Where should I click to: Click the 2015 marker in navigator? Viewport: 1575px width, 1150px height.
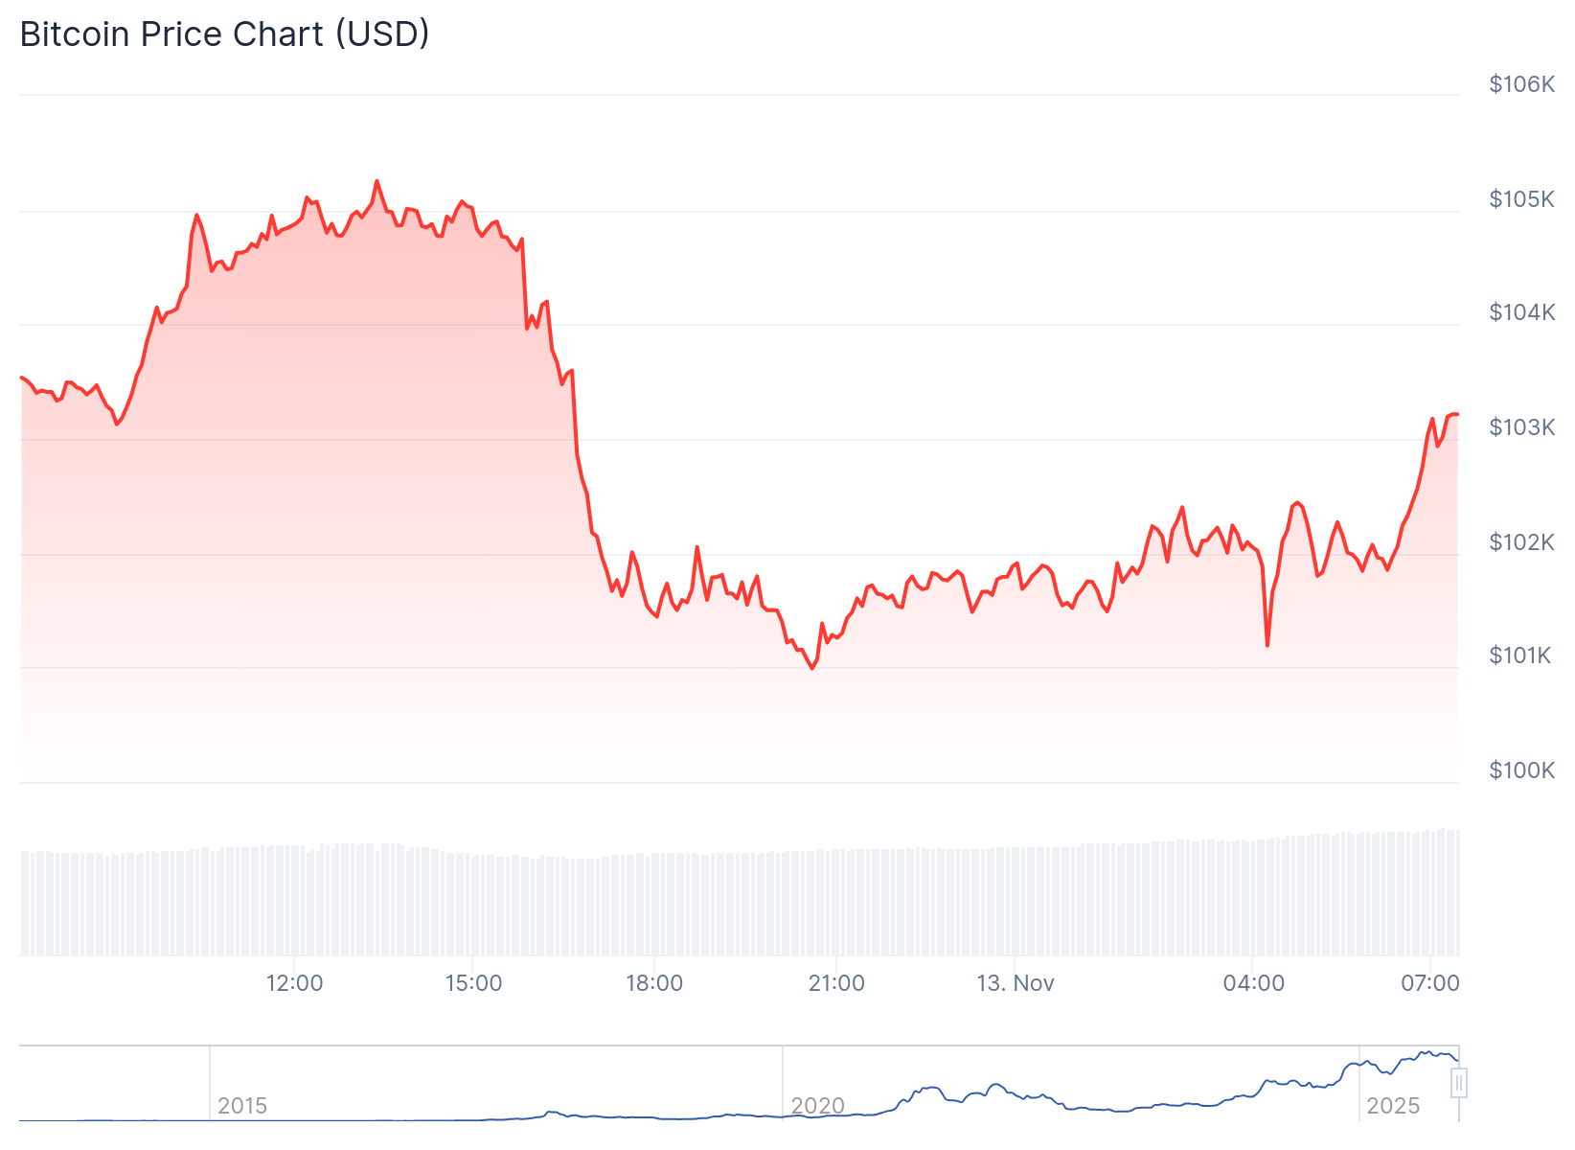click(242, 1106)
